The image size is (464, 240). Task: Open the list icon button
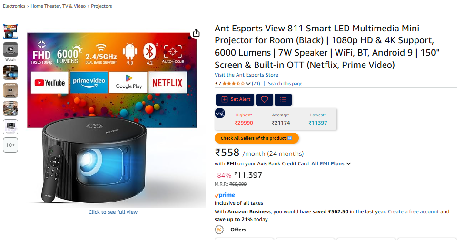[283, 99]
